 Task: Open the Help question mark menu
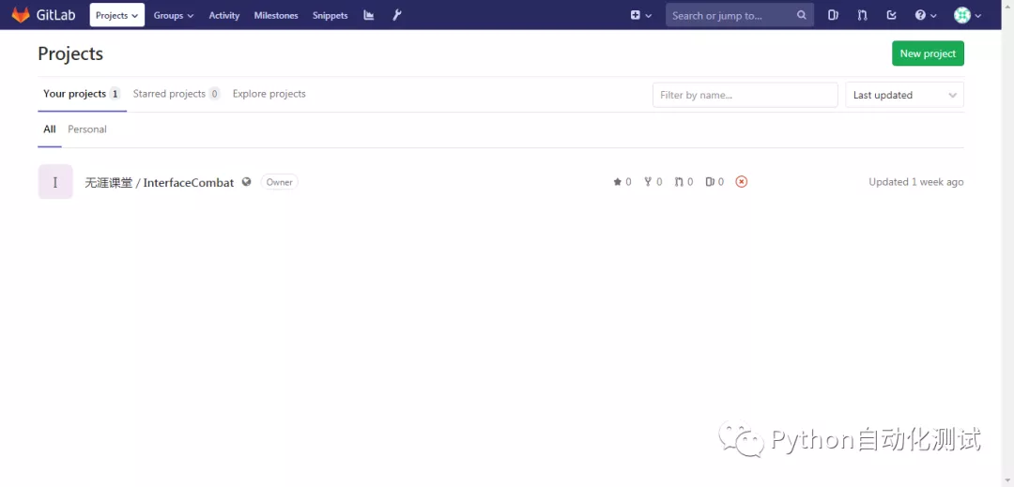click(x=926, y=16)
